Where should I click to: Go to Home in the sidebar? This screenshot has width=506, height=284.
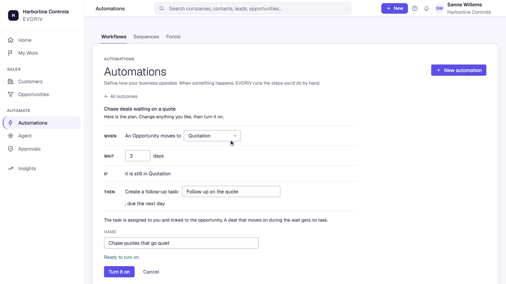42,40
